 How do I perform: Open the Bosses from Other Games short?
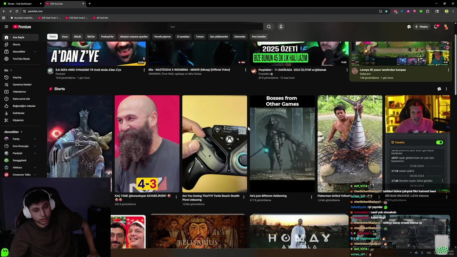(x=282, y=143)
